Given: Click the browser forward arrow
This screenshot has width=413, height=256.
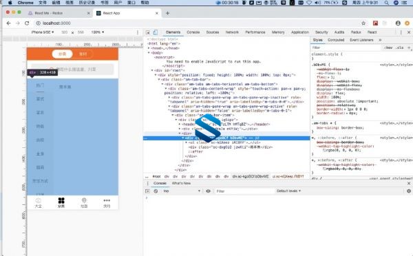Looking at the screenshot, I should [18, 23].
